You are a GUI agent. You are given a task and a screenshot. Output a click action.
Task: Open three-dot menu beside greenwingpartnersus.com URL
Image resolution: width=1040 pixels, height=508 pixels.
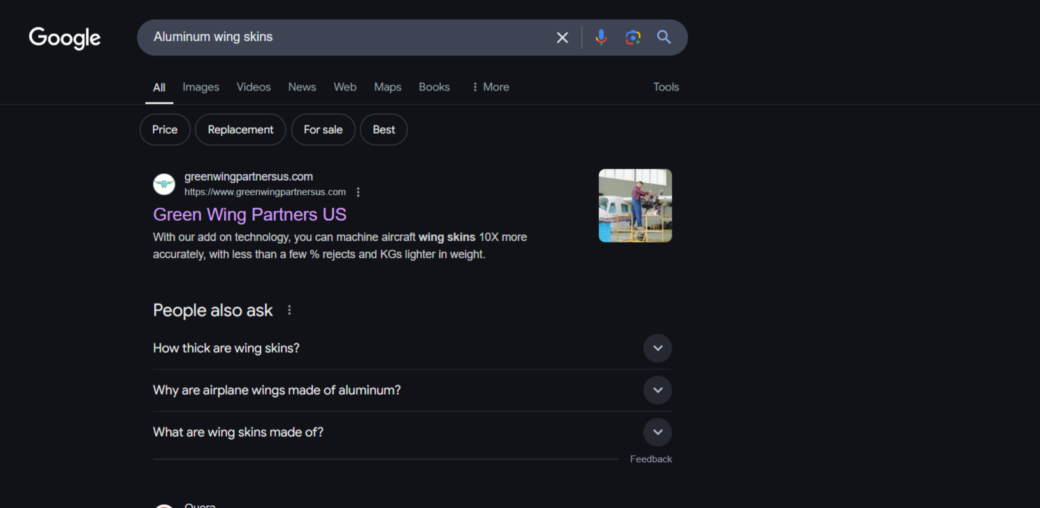(359, 192)
